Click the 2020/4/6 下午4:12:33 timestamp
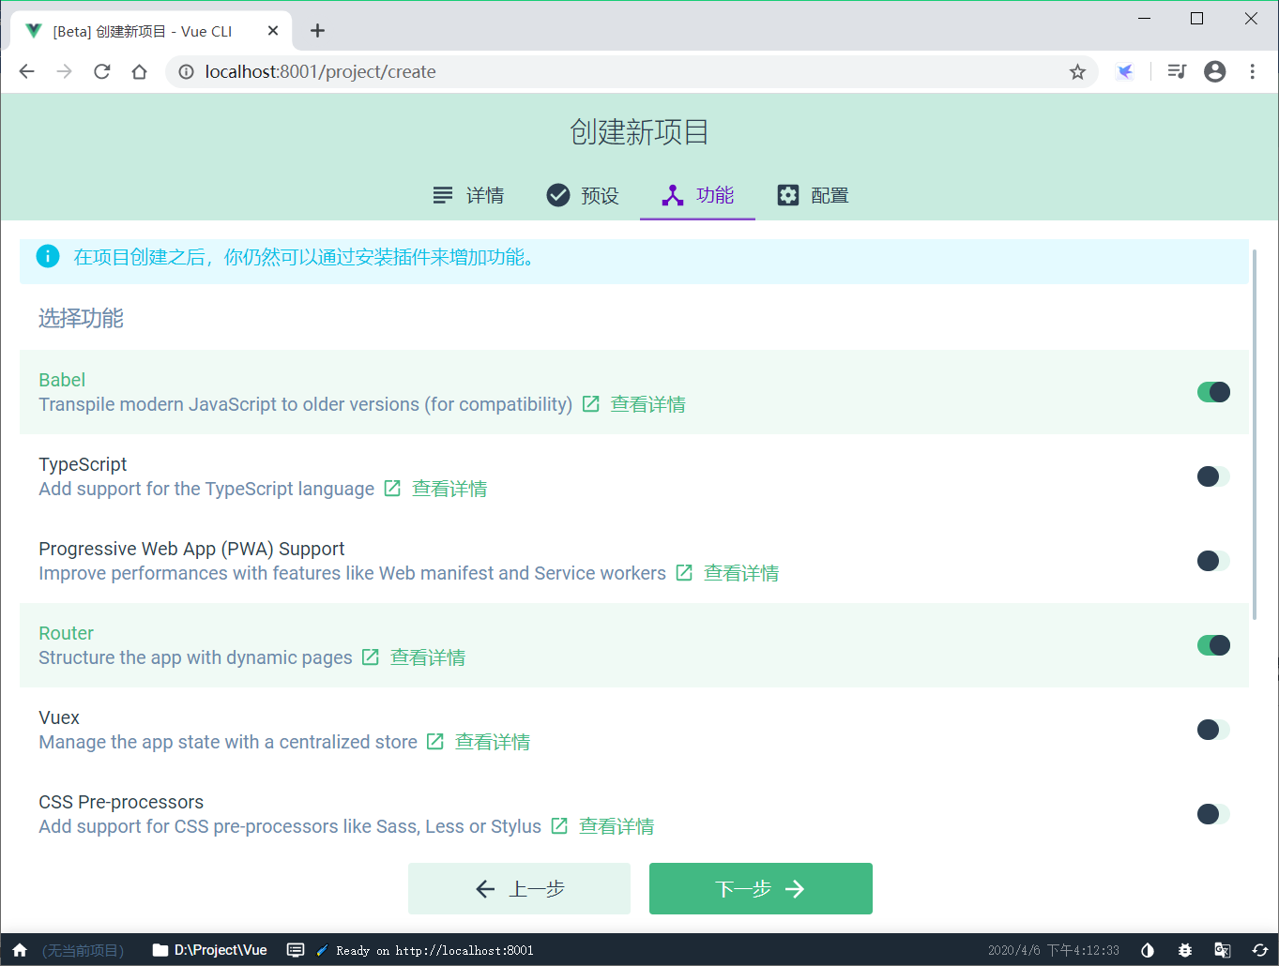 1053,950
